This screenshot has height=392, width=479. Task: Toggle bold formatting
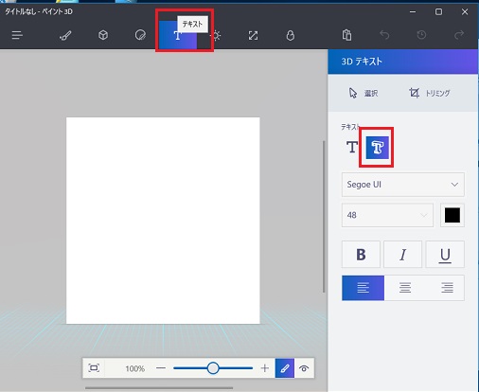click(361, 255)
